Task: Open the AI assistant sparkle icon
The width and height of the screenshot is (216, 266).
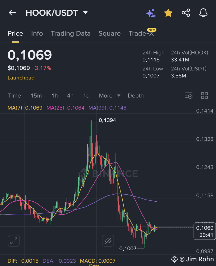Action: click(151, 13)
